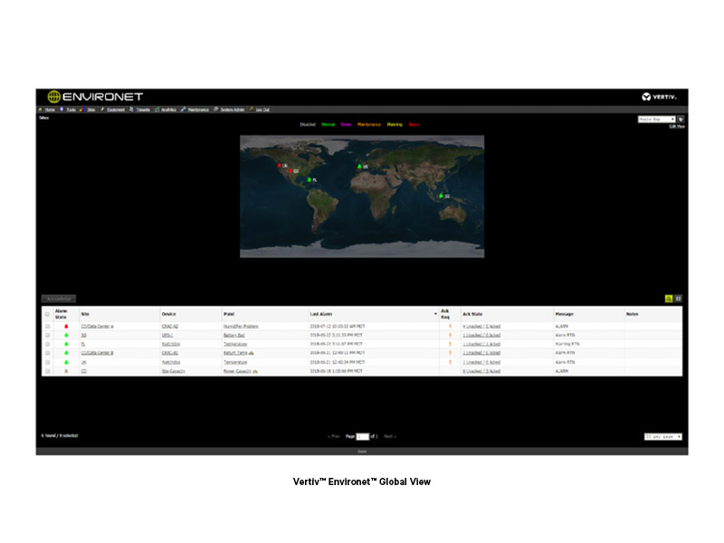Click the column layout icon above table

point(678,298)
